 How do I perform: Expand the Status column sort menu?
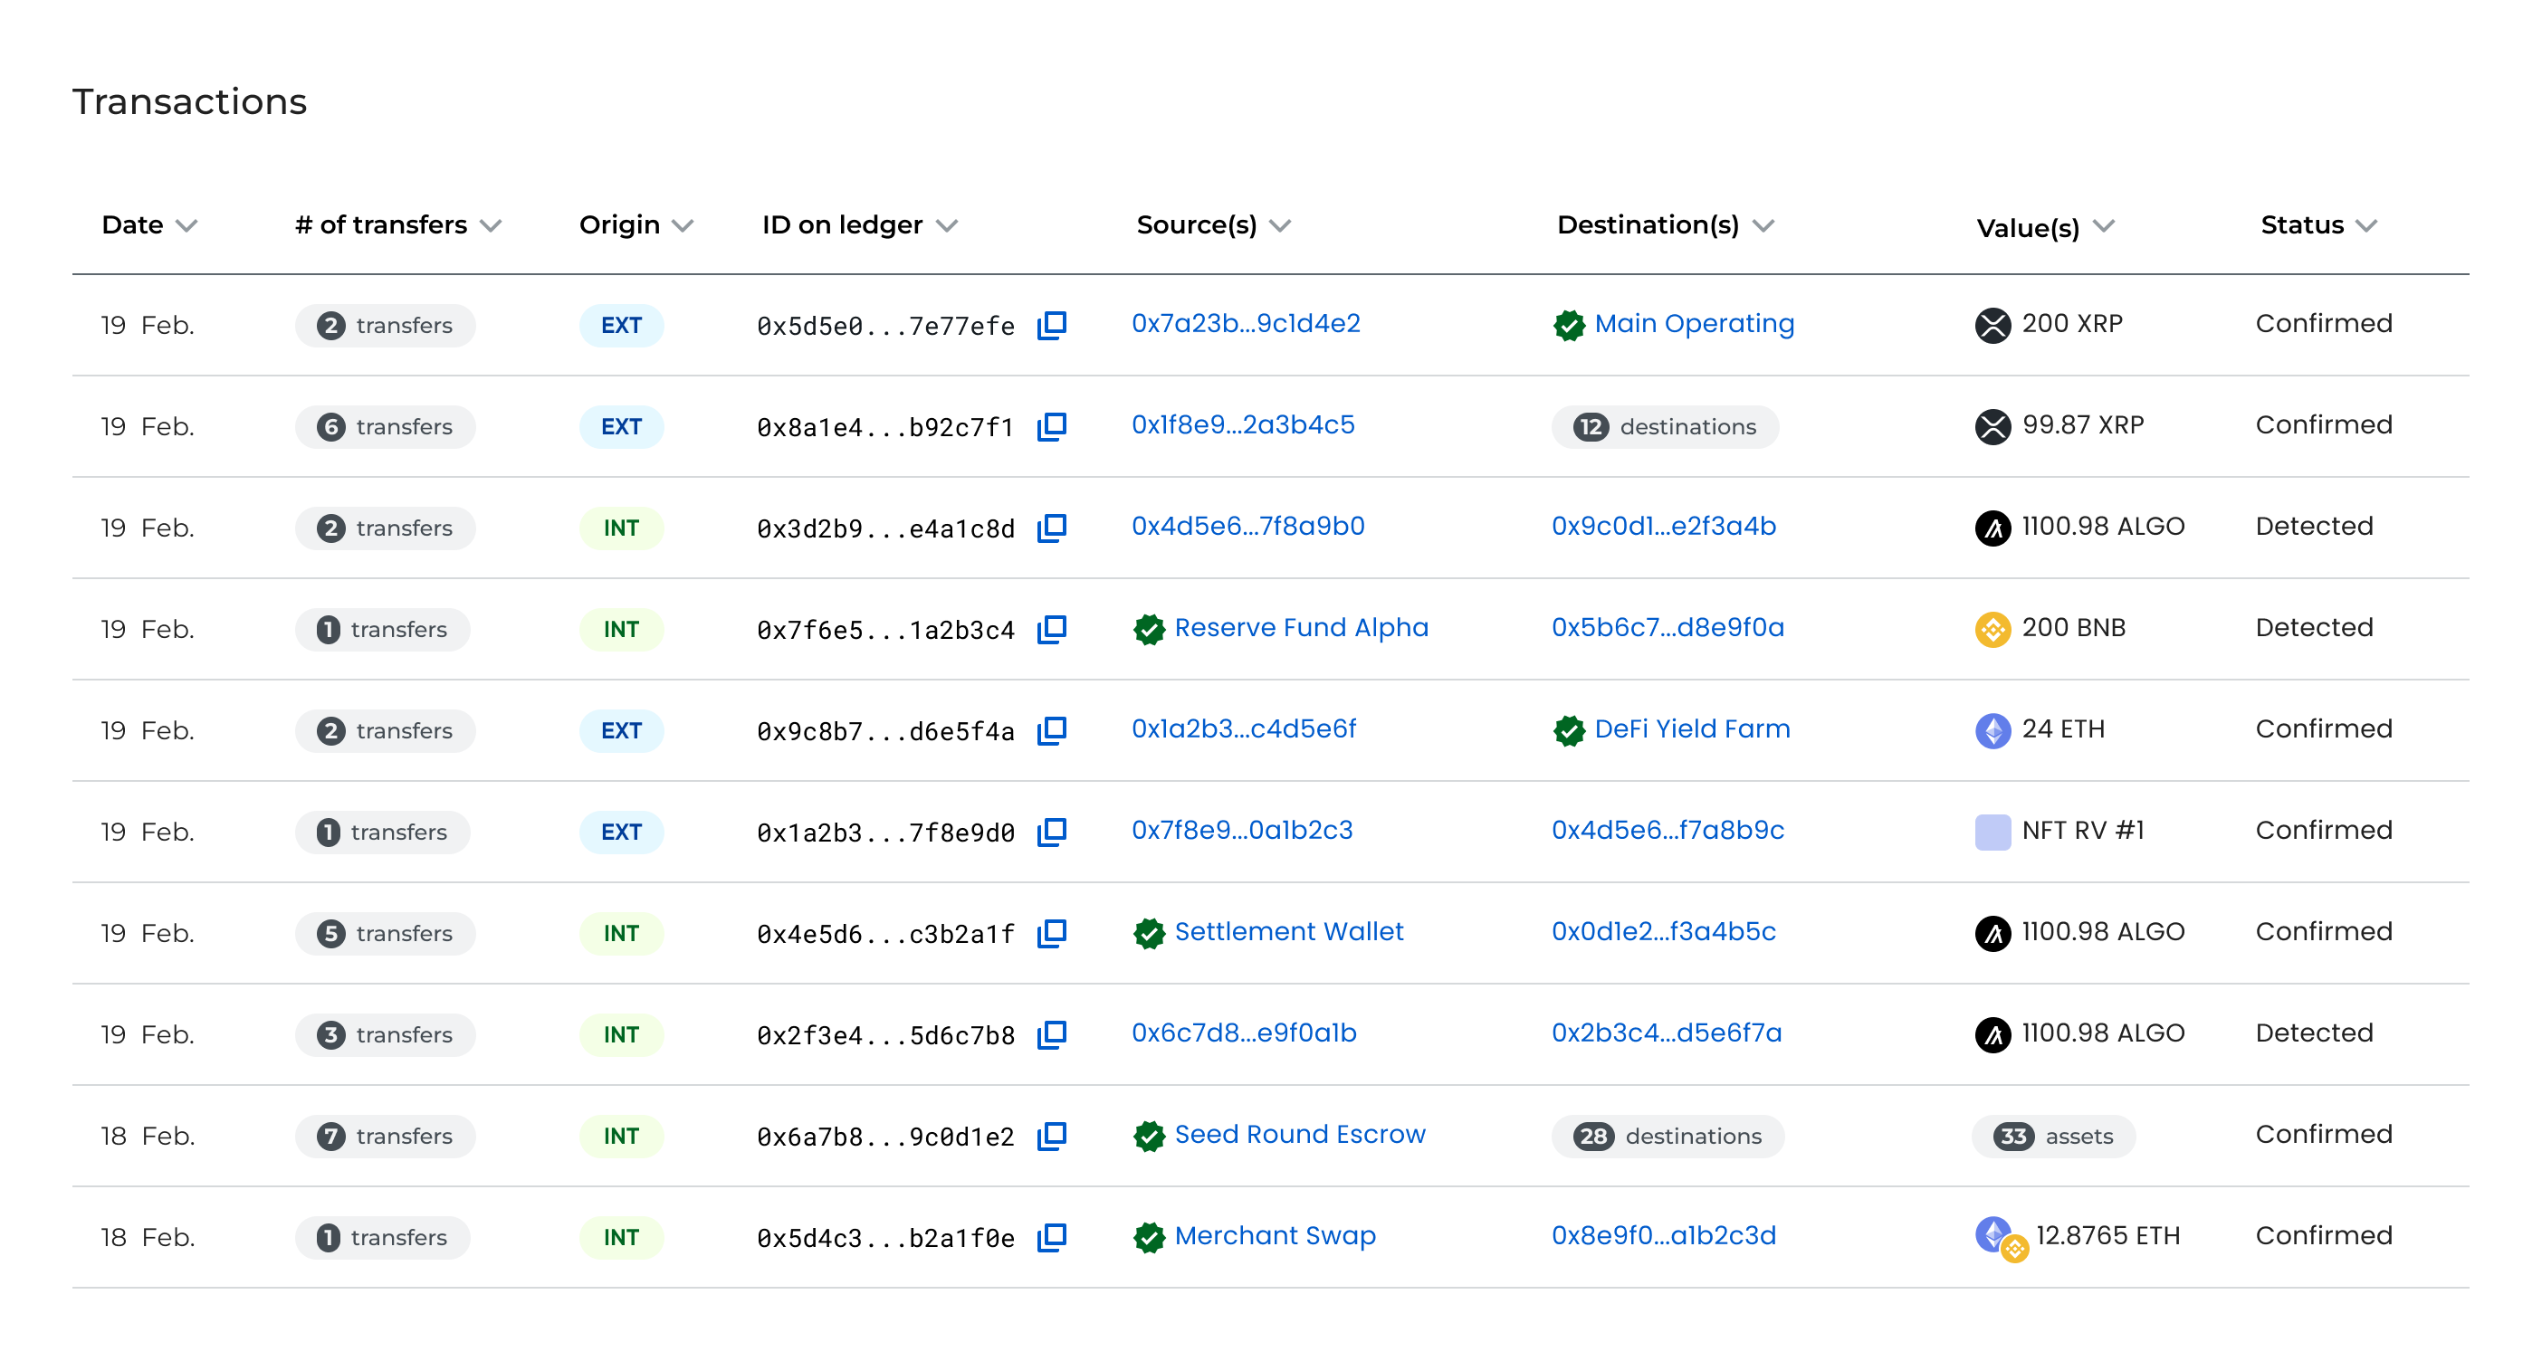click(2365, 226)
